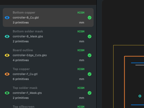The image size is (144, 108).
Task: Click mm unit label in Bottom copper row
Action: [x=82, y=23]
